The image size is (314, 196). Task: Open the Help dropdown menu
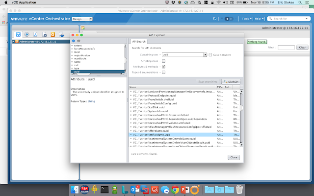[x=259, y=19]
